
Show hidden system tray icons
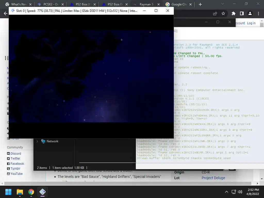(227, 192)
